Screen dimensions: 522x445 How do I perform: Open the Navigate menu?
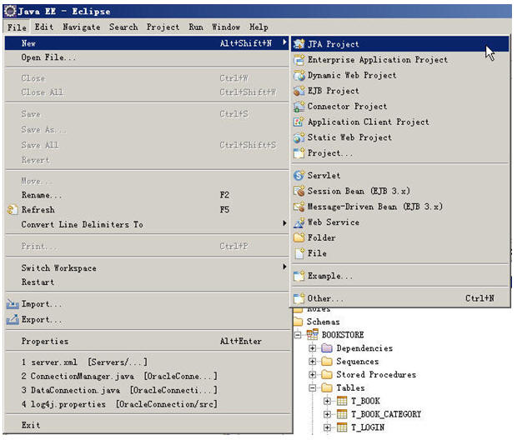[x=82, y=27]
